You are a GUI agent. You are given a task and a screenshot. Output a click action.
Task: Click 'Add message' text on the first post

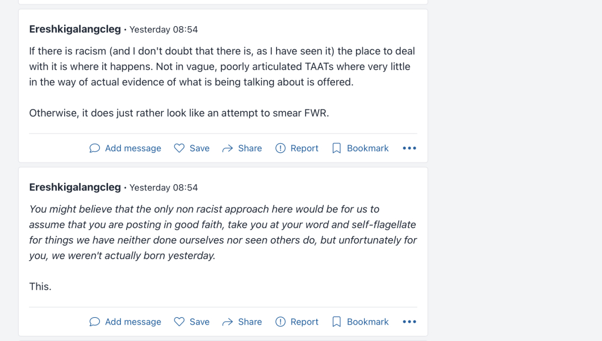point(133,148)
